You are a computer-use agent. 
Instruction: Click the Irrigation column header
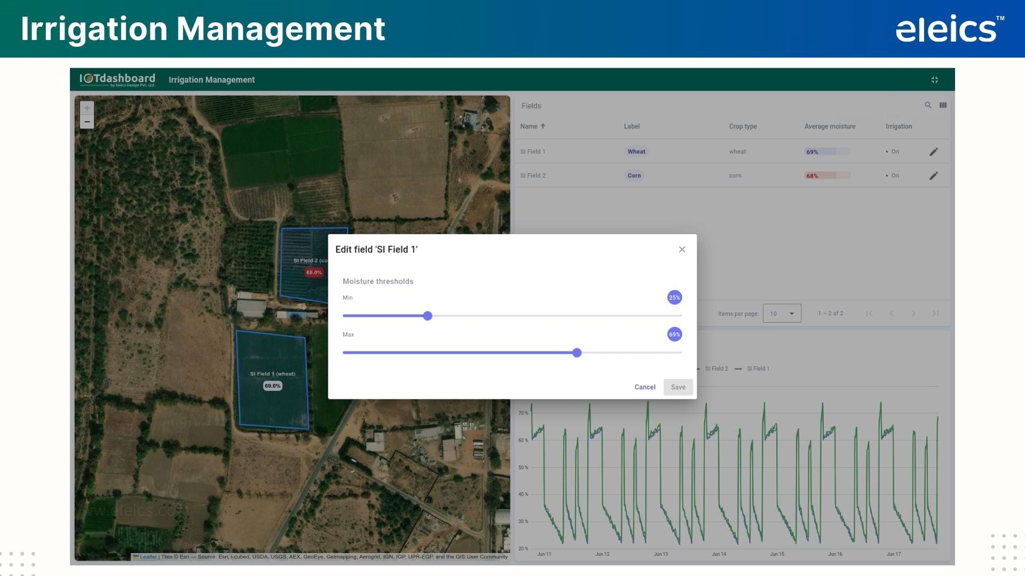899,126
